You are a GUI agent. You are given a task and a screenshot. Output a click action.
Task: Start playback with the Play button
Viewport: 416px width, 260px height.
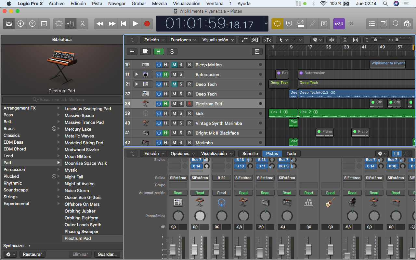tap(135, 24)
